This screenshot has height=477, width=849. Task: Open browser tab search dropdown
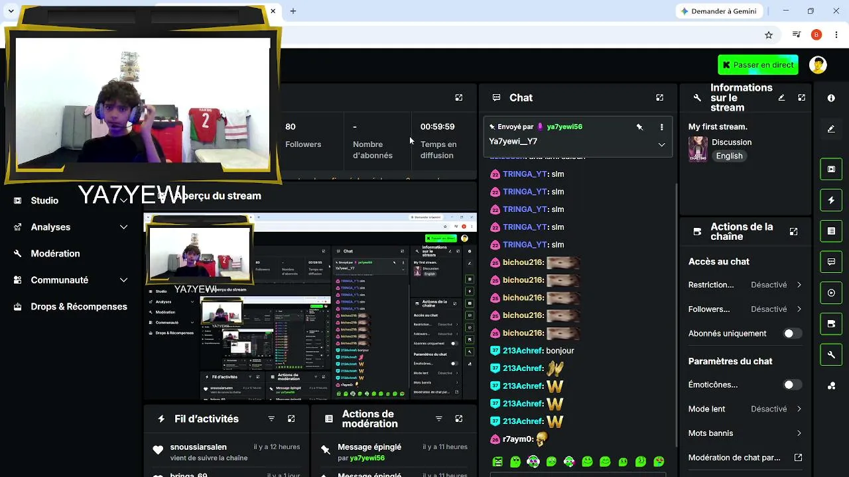coord(11,11)
